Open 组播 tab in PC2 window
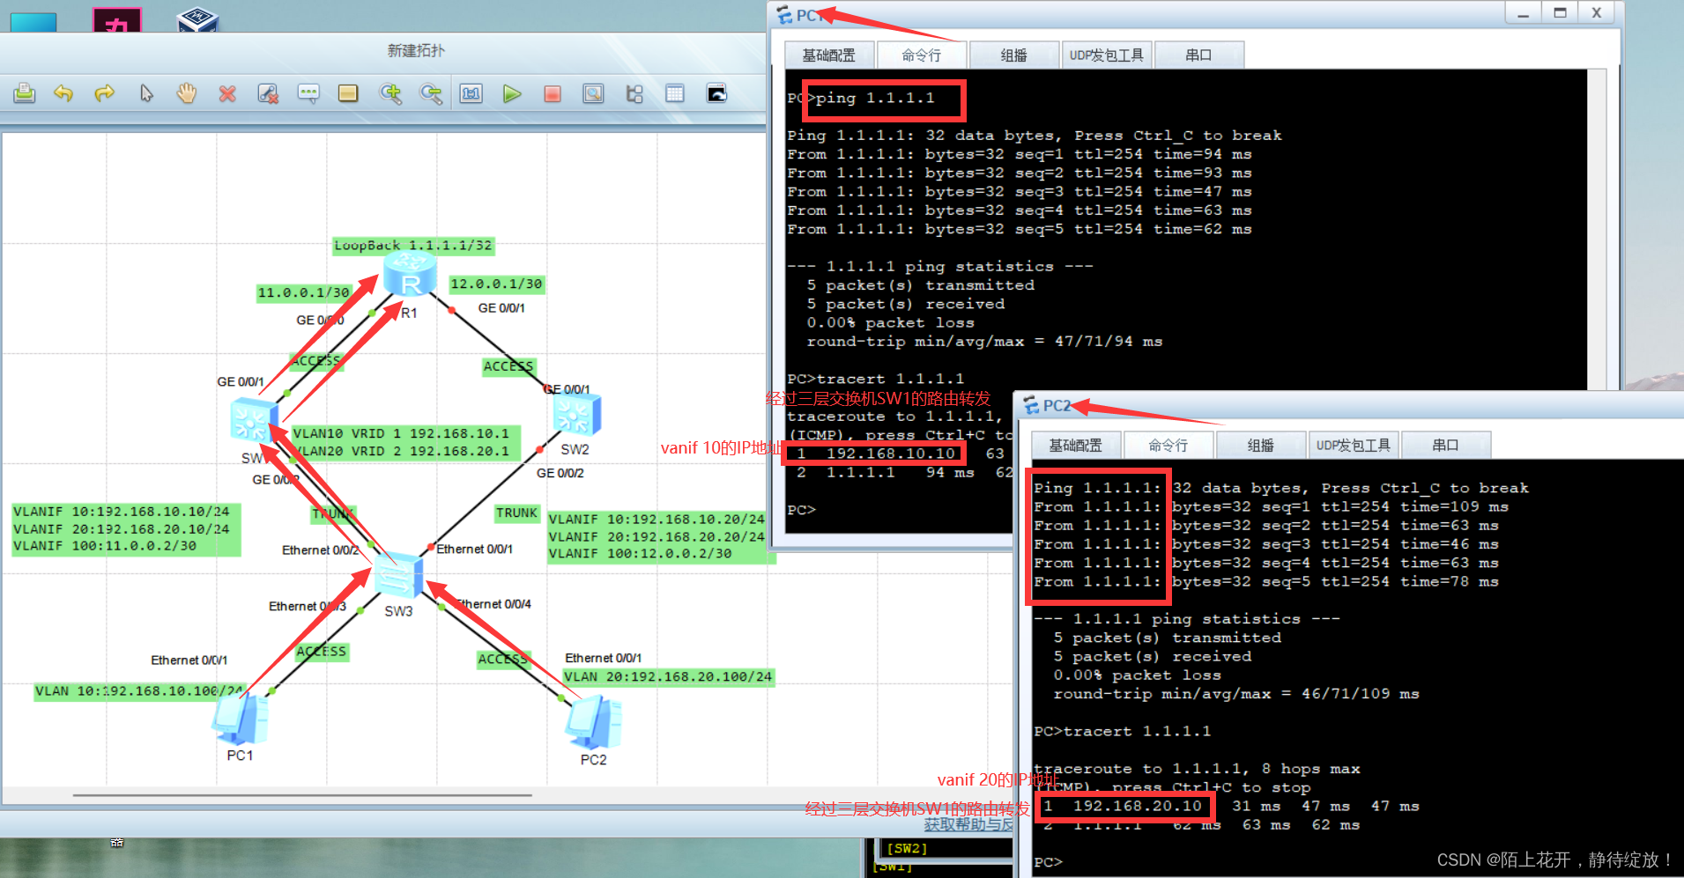 [x=1260, y=445]
